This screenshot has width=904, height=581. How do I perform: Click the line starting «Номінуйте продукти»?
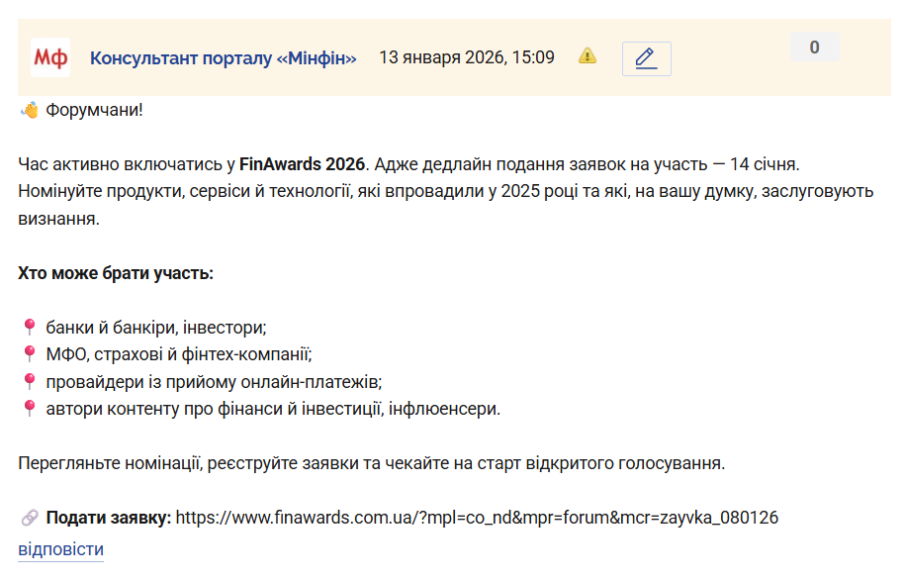point(445,191)
